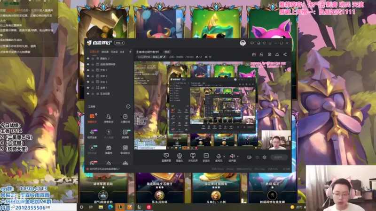The image size is (376, 211).
Task: Open Microsoft Edge from taskbar
Action: pos(110,207)
